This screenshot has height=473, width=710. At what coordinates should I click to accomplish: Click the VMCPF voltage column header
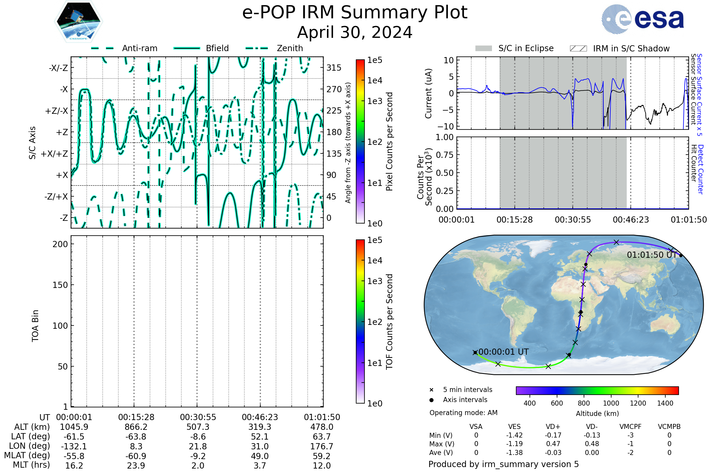pos(630,427)
